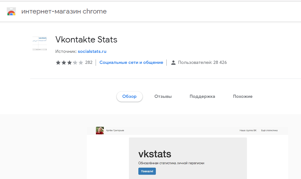This screenshot has width=301, height=179.
Task: Open Наша группа ВК link in preview
Action: [x=248, y=131]
